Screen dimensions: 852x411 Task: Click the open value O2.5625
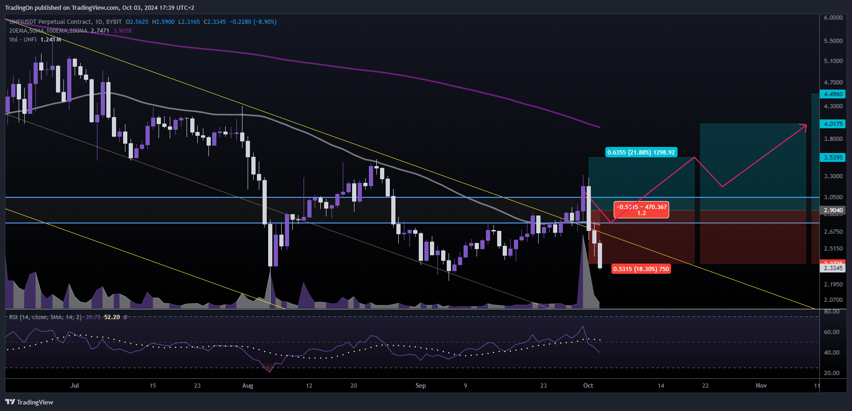137,22
